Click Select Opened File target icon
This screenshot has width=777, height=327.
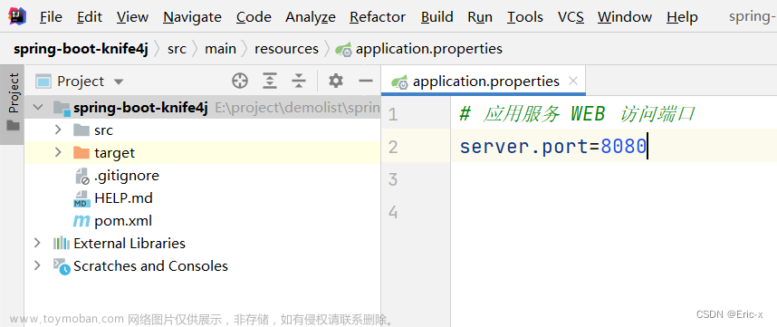pyautogui.click(x=240, y=81)
